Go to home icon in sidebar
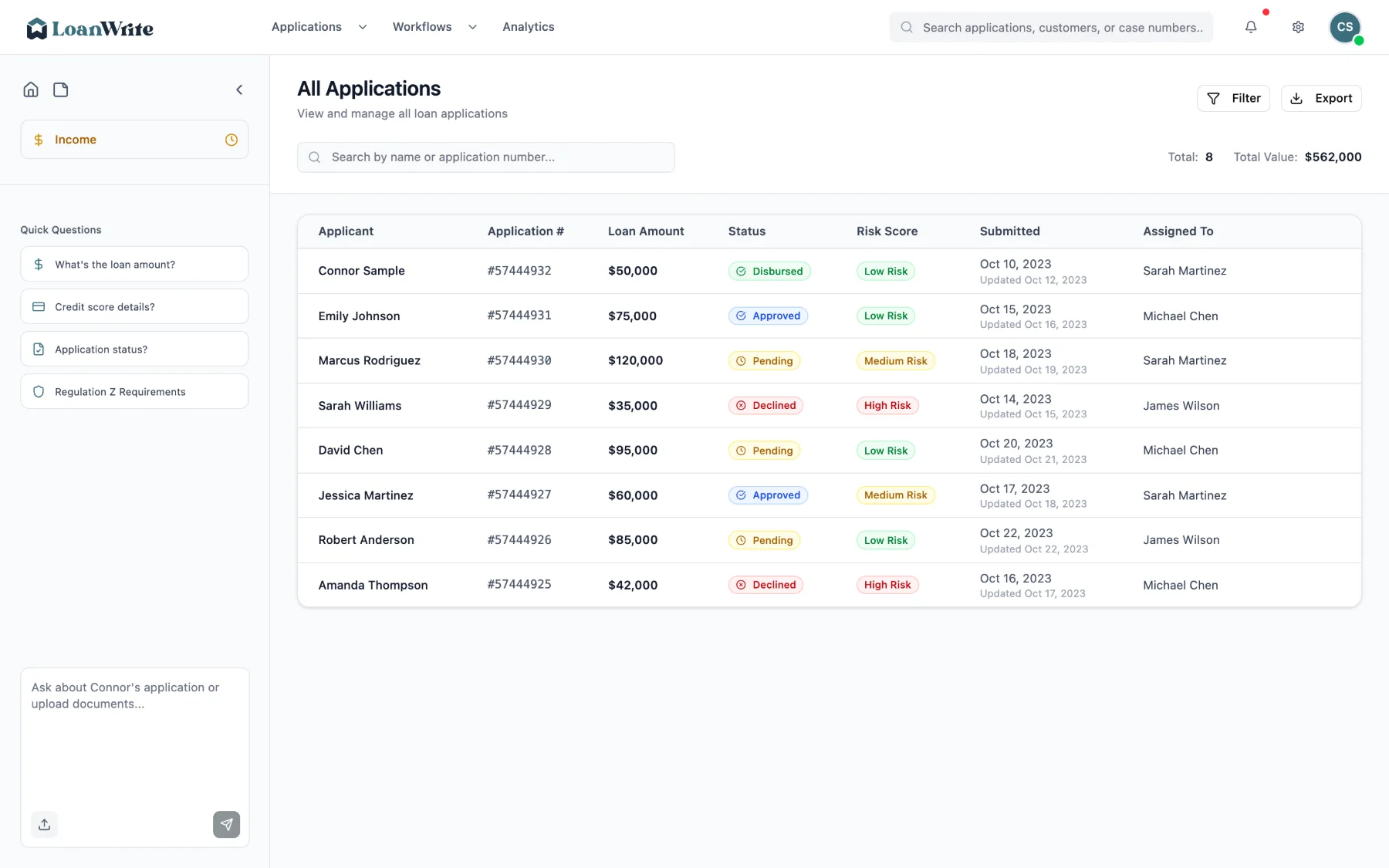 [31, 90]
